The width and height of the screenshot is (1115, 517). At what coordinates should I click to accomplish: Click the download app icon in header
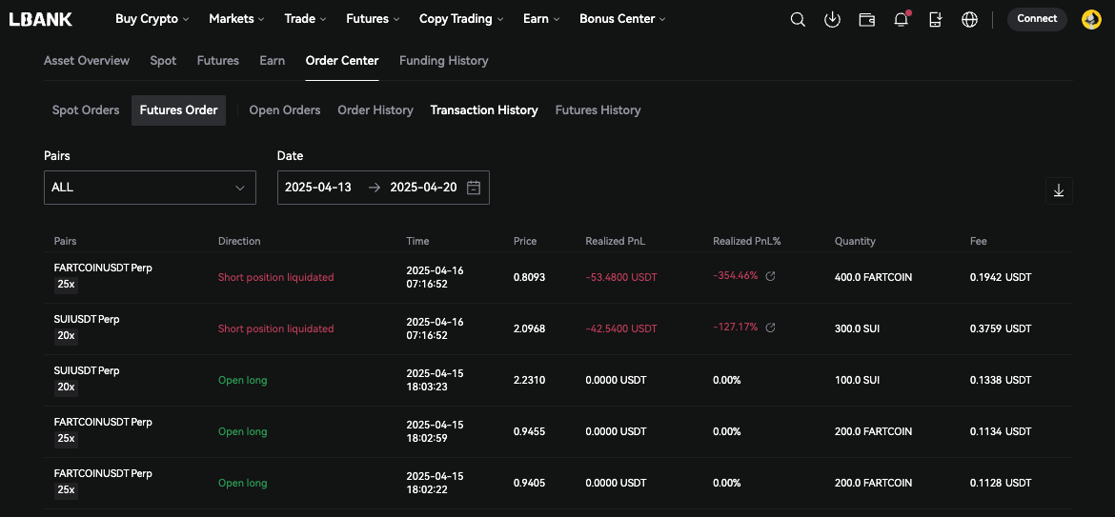point(832,19)
